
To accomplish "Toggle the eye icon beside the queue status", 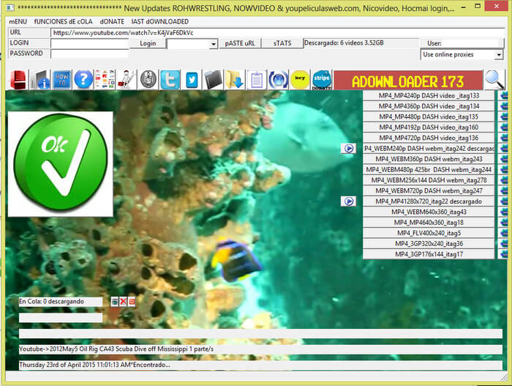I will coord(115,301).
